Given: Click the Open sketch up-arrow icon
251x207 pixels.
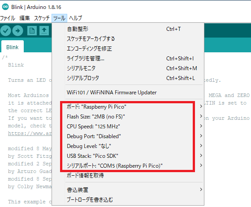Looking at the screenshot, I should [x=44, y=30].
